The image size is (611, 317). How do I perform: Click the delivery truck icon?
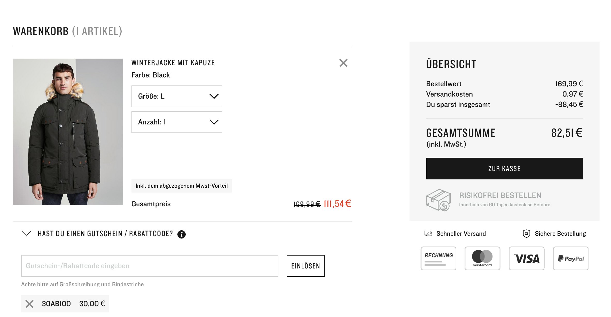click(x=428, y=234)
